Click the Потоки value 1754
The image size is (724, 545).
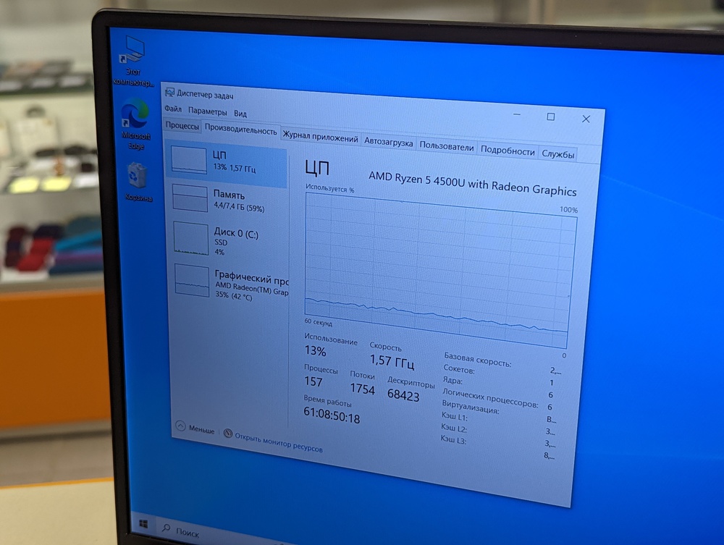(x=362, y=389)
